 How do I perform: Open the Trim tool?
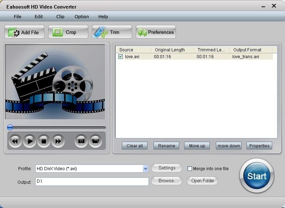click(112, 32)
